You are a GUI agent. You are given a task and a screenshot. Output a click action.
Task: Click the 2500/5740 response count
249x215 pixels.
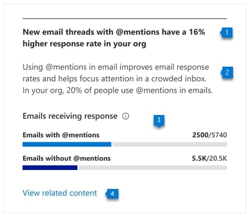click(x=209, y=135)
